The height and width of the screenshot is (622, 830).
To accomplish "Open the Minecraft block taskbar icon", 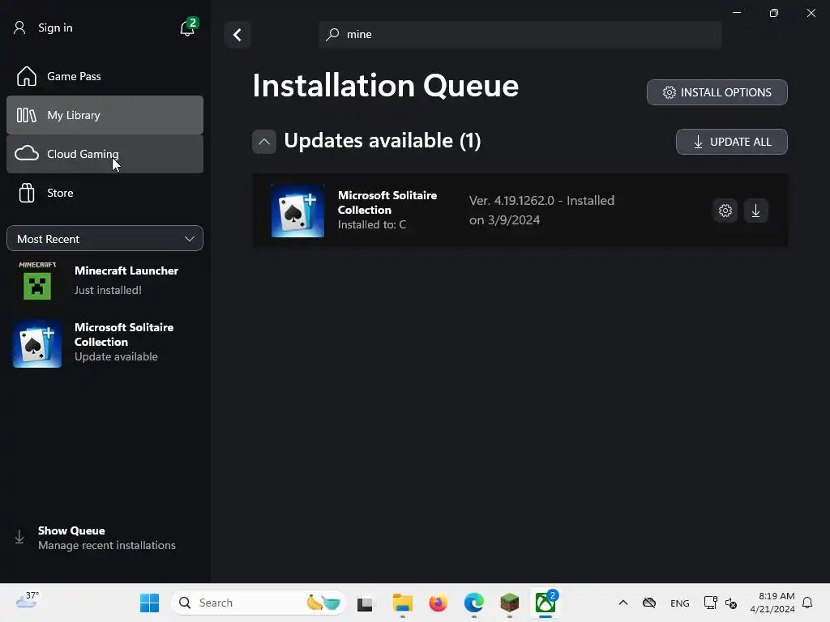I will coord(509,603).
